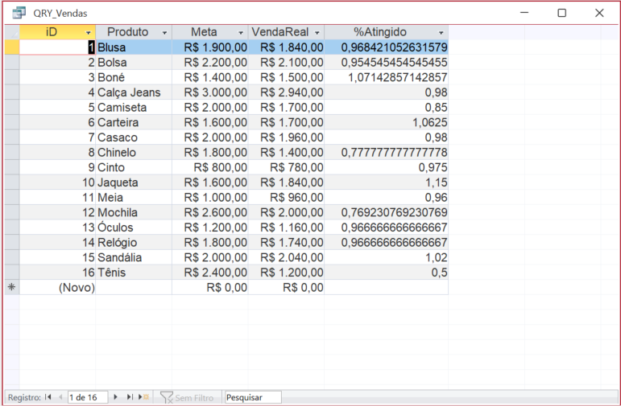Select the new record row asterisk selector

point(11,288)
